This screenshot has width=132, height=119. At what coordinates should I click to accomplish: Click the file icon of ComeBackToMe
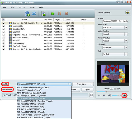point(10,29)
